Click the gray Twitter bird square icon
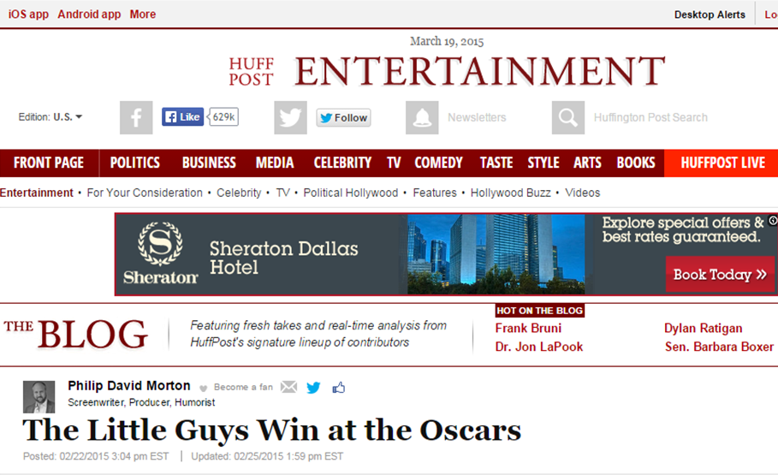 point(290,117)
